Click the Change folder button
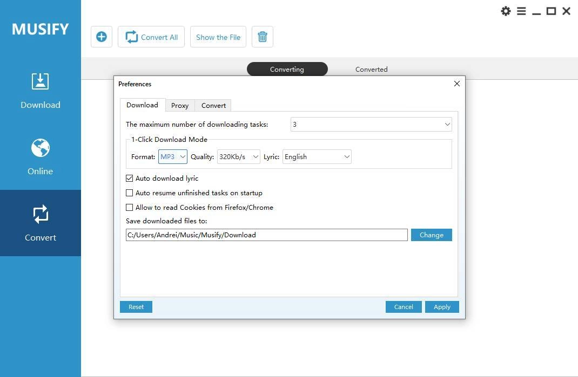The width and height of the screenshot is (578, 377). 431,235
